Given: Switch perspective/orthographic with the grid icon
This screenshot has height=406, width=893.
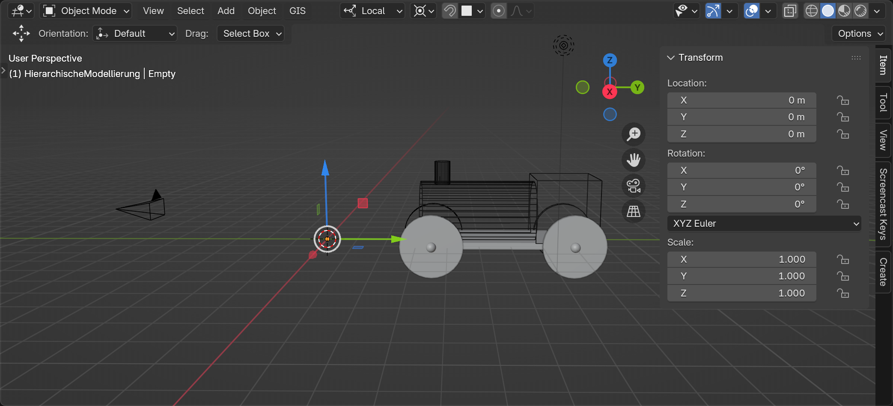Looking at the screenshot, I should 634,211.
